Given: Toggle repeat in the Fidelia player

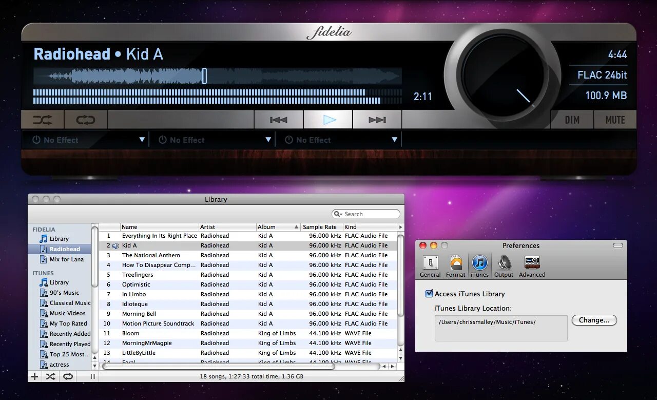Looking at the screenshot, I should (x=86, y=120).
